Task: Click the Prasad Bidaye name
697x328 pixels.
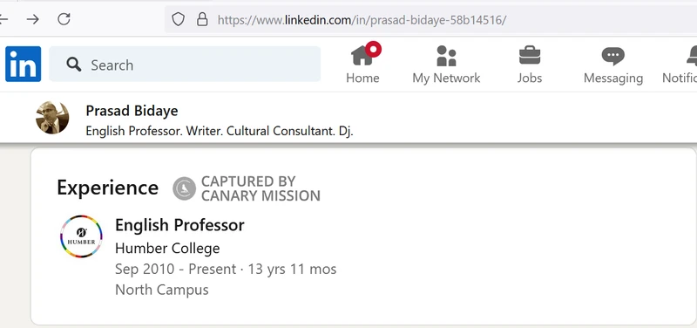Action: click(132, 111)
